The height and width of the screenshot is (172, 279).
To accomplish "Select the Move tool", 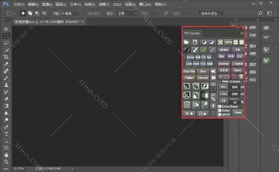I will click(6, 29).
